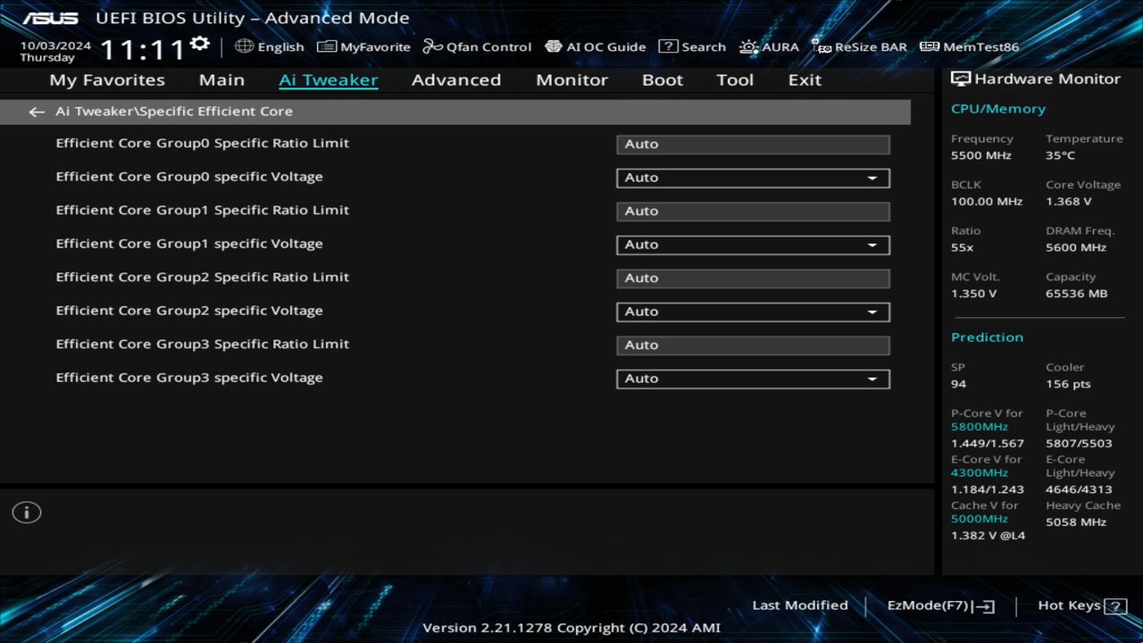Open the Boot menu
The width and height of the screenshot is (1143, 643).
pos(663,79)
